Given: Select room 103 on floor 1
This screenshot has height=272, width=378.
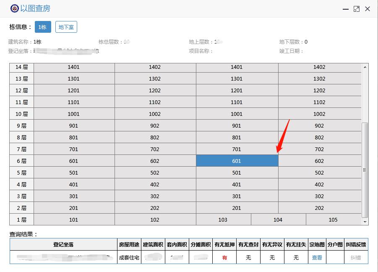Looking at the screenshot, I should tap(223, 220).
